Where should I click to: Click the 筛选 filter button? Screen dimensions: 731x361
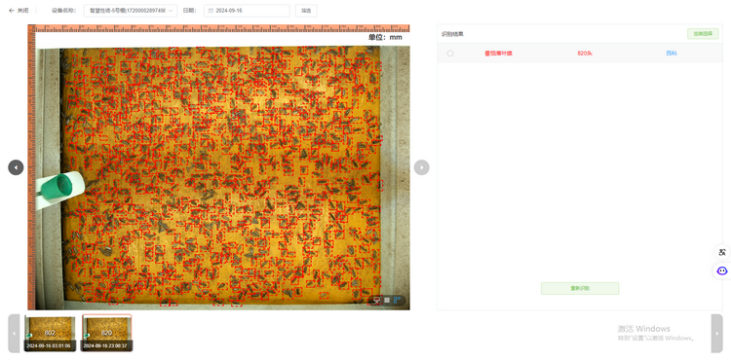coord(306,11)
